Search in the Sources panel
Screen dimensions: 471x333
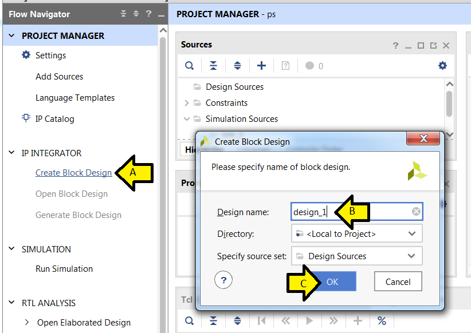coord(189,66)
